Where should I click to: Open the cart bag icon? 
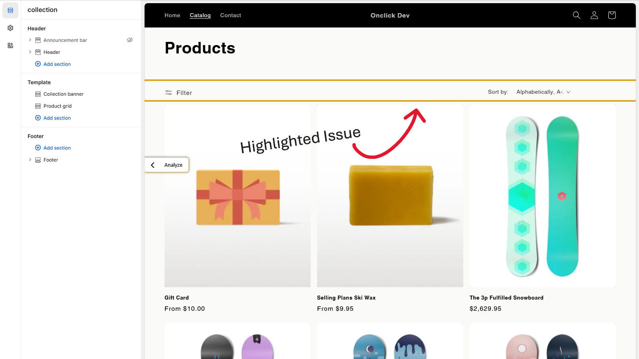(x=611, y=15)
